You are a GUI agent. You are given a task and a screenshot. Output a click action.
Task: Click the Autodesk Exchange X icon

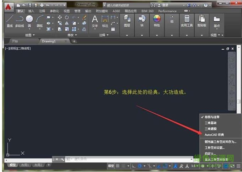(189, 5)
